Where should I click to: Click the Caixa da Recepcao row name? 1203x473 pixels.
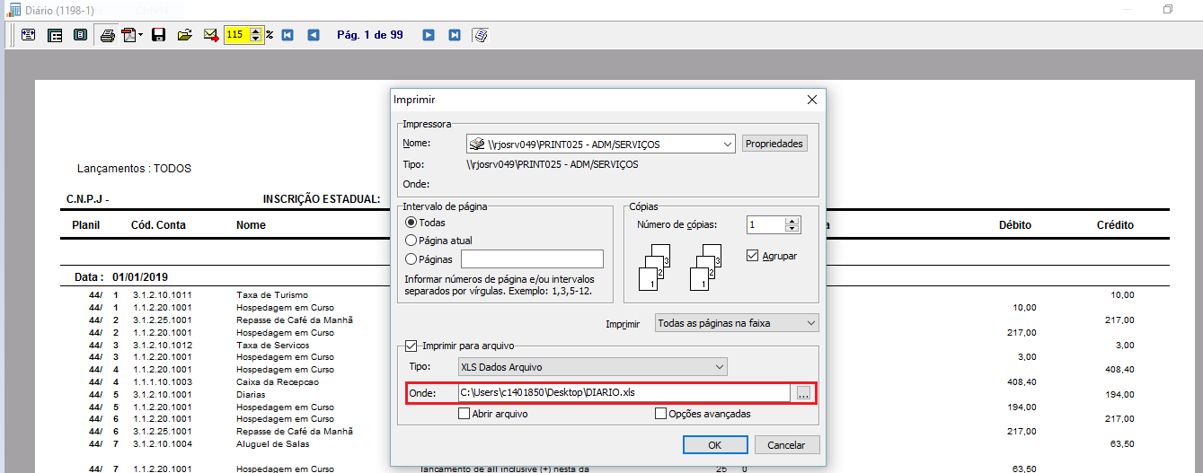[278, 381]
